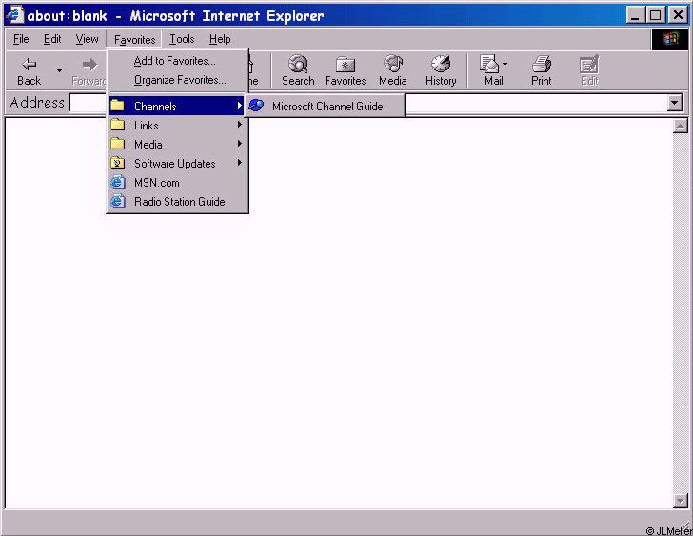693x536 pixels.
Task: Close the Internet Explorer window
Action: click(x=678, y=15)
